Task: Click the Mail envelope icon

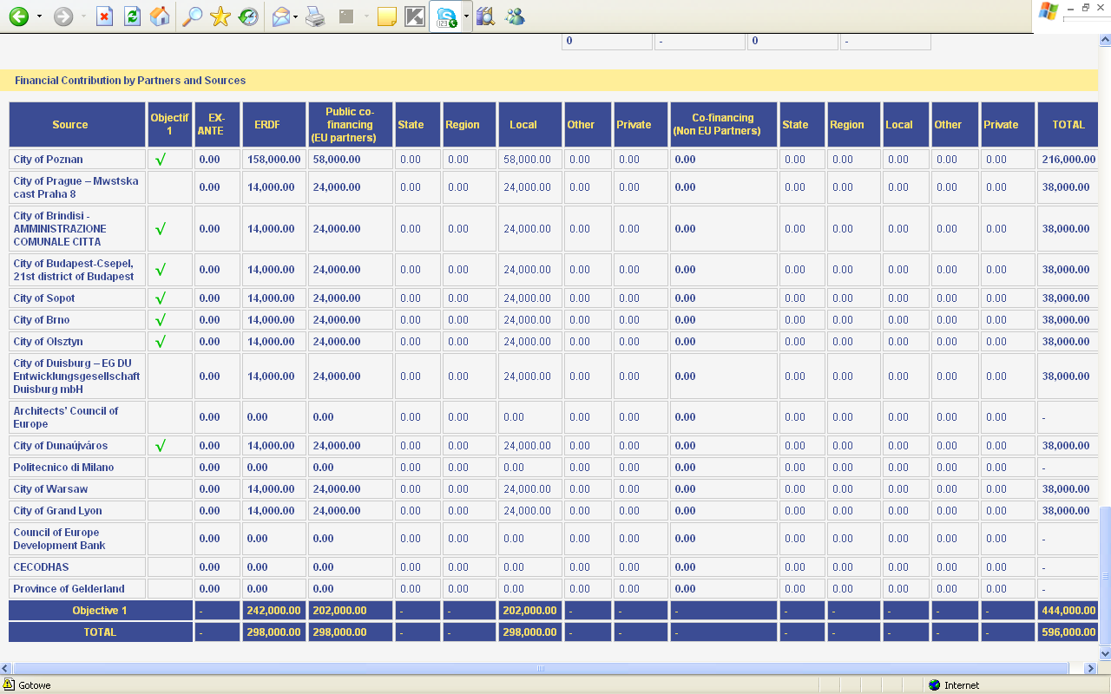Action: pos(280,16)
